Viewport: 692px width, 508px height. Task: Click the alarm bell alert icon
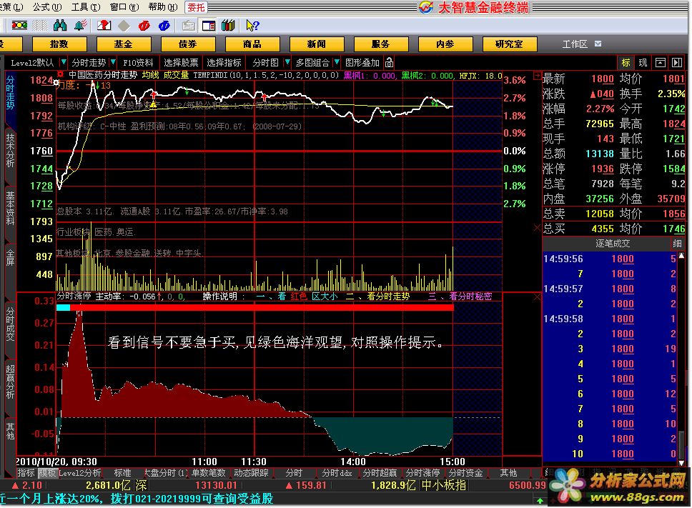[x=80, y=26]
